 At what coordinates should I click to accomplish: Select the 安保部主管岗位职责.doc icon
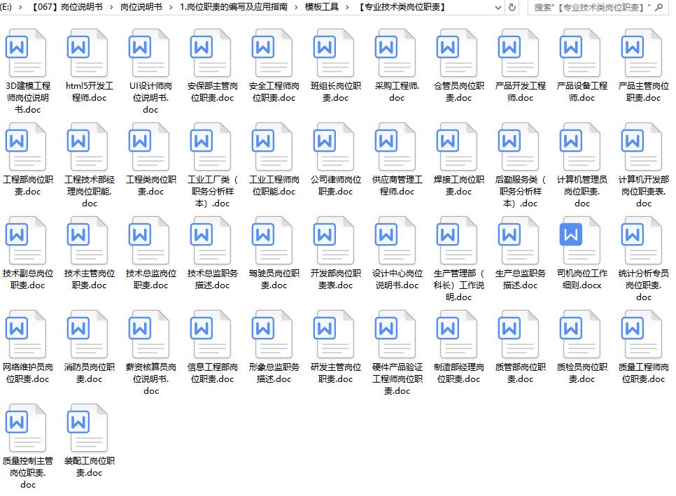coord(211,52)
